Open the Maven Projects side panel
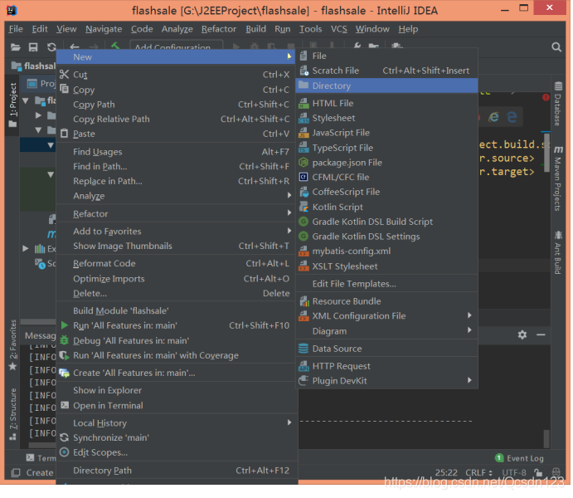573x498 pixels. pos(557,178)
